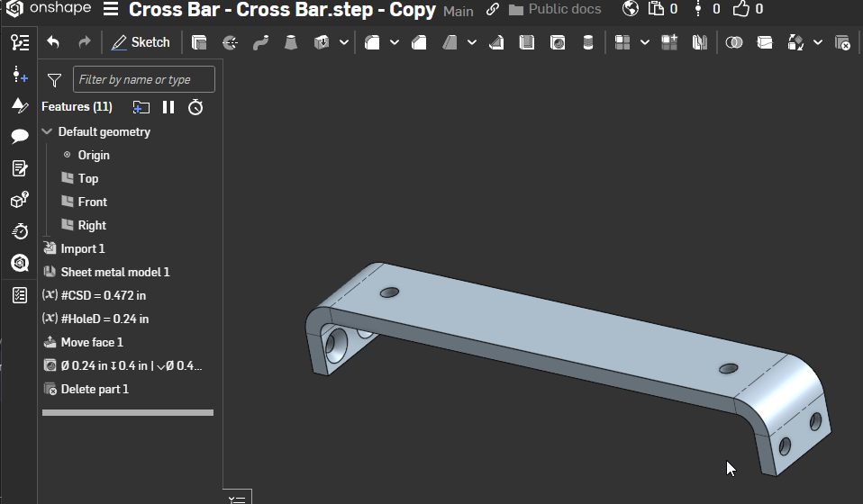The width and height of the screenshot is (863, 504).
Task: Open the notes edit sidebar icon
Action: (20, 168)
